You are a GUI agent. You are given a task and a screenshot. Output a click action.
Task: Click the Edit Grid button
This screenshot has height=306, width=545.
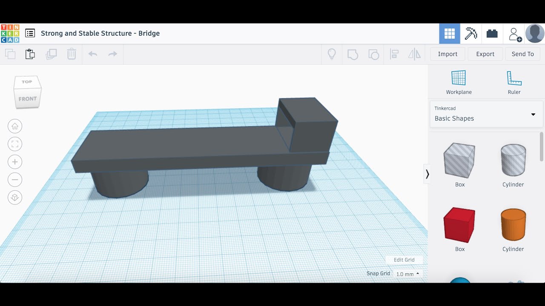coord(404,260)
